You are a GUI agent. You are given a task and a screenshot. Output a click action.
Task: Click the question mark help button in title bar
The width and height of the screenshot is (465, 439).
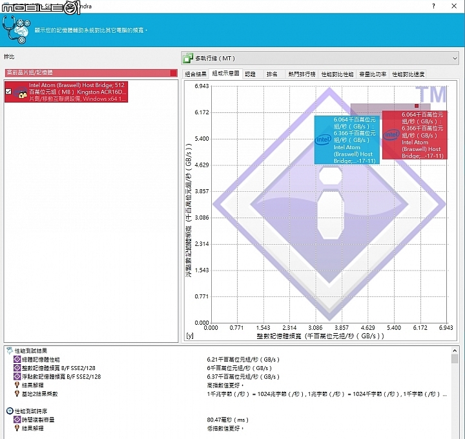(433, 6)
